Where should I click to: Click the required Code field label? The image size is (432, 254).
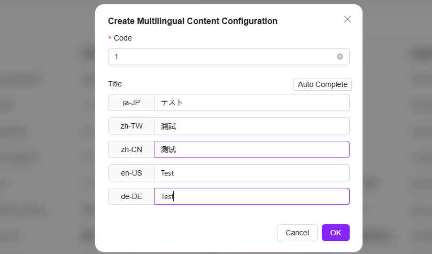click(122, 38)
